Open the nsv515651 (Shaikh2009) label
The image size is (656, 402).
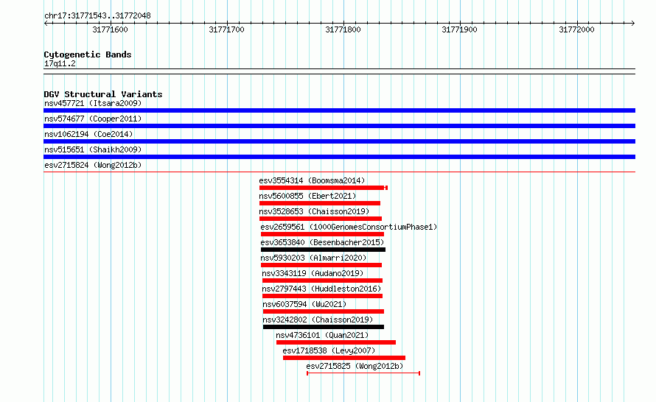93,149
